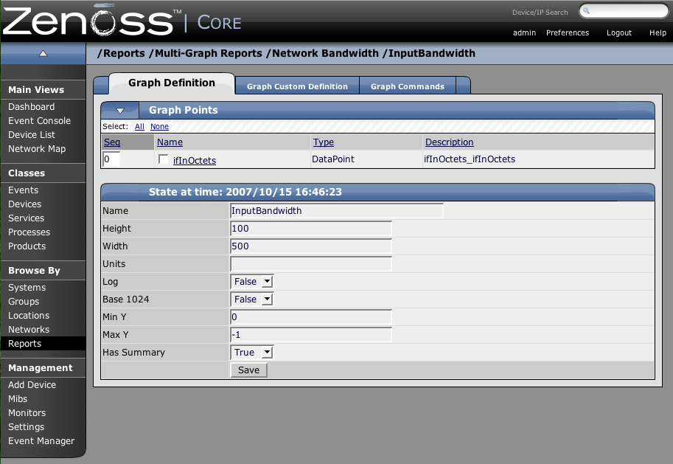
Task: Open Devices under Classes
Action: (x=25, y=204)
